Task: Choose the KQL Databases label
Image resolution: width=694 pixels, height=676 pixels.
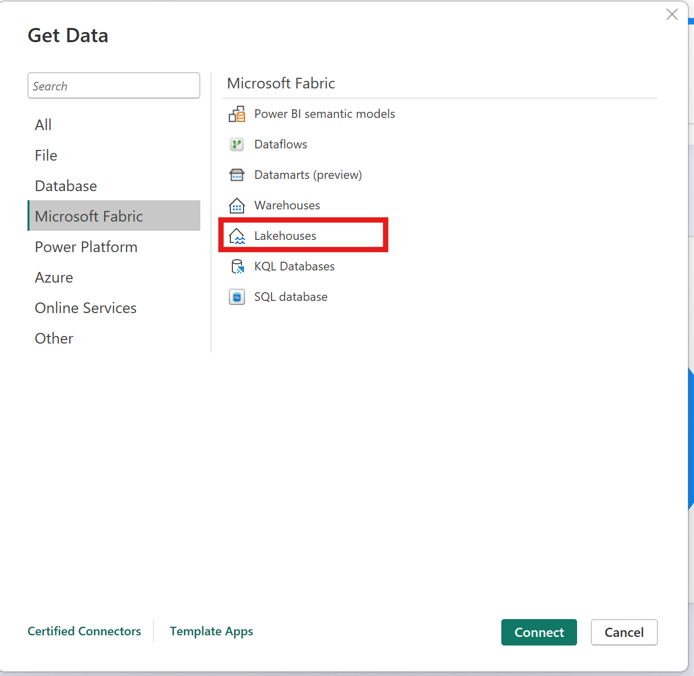Action: tap(294, 266)
